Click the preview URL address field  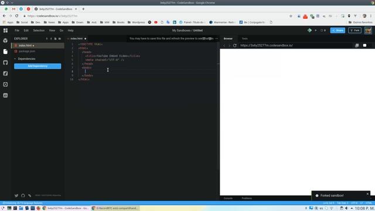point(296,46)
